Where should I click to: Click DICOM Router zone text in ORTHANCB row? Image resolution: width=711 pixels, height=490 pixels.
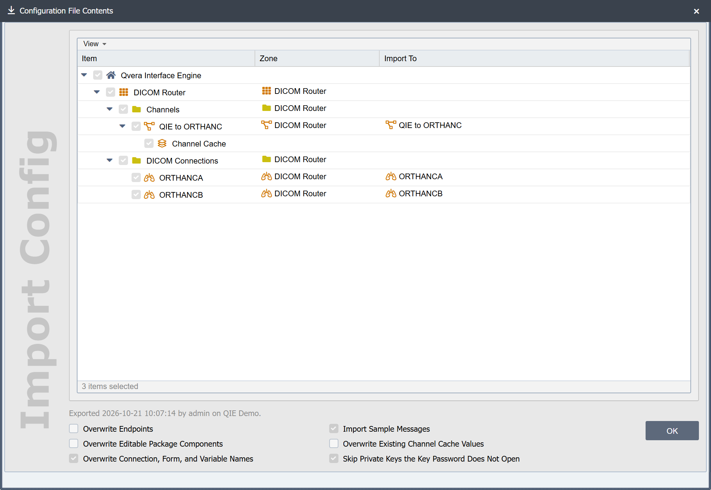pyautogui.click(x=300, y=193)
